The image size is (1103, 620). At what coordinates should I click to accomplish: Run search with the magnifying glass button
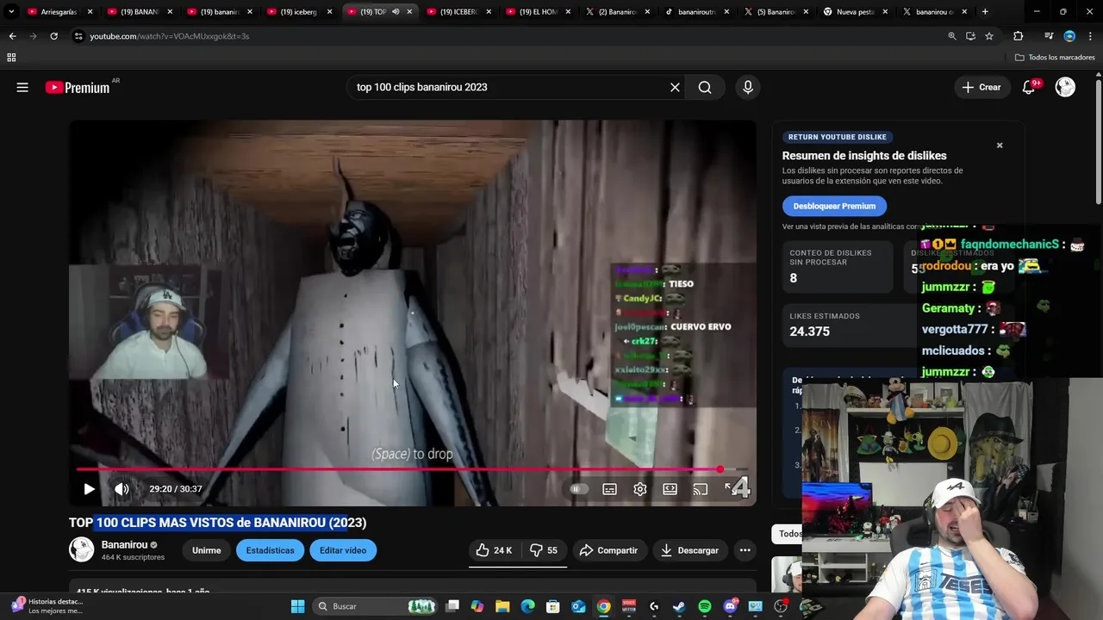coord(705,87)
